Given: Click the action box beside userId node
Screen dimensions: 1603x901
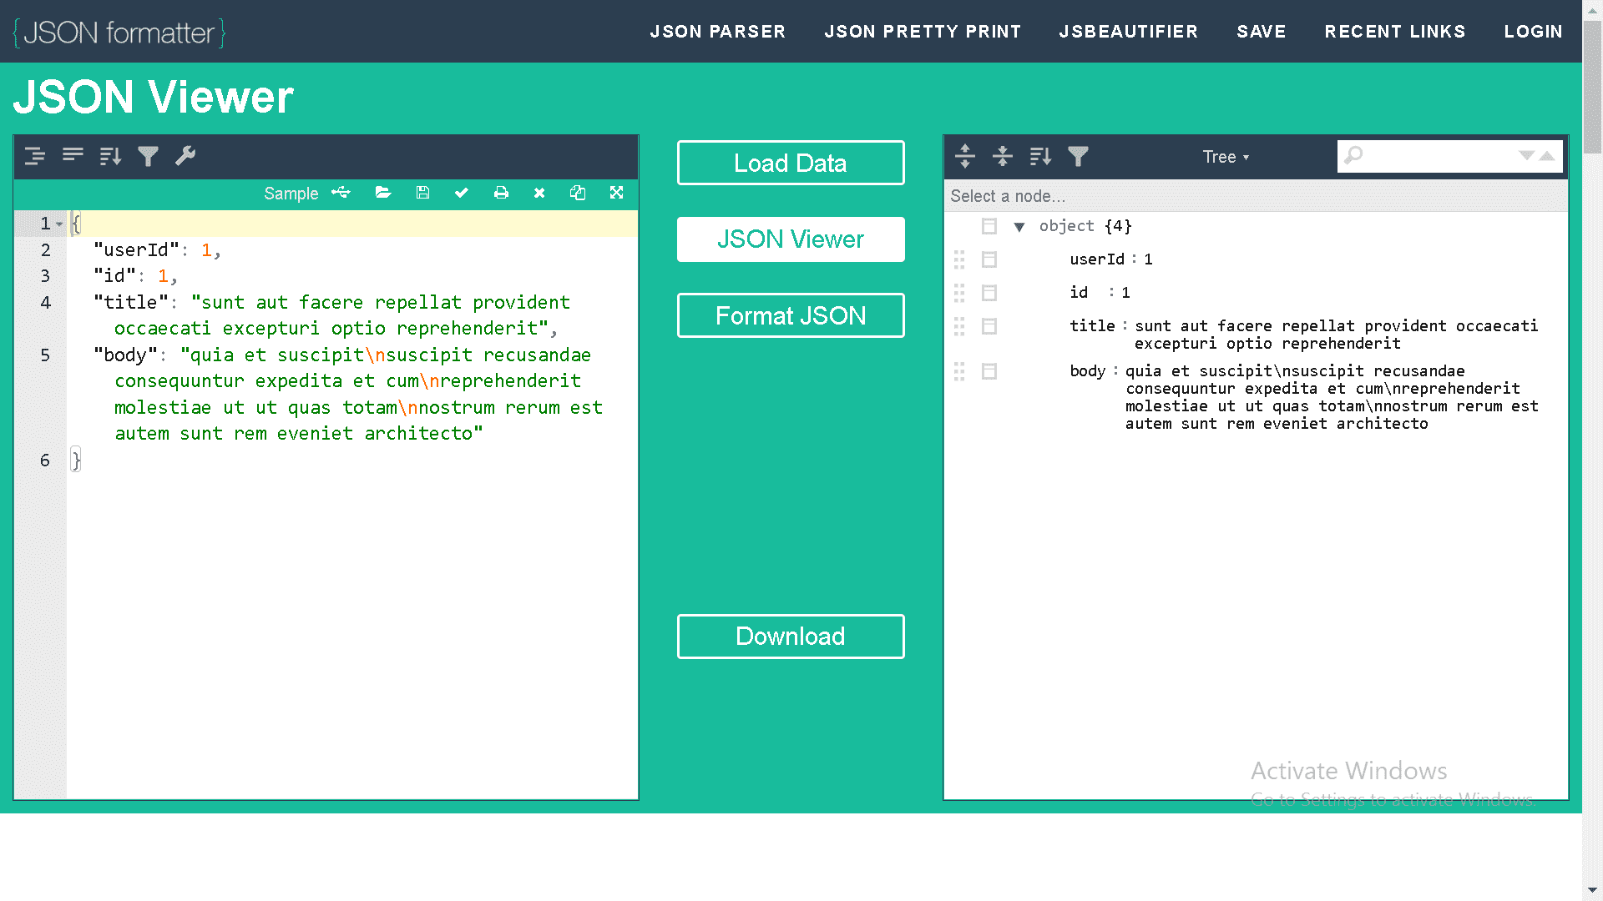Looking at the screenshot, I should [x=989, y=259].
